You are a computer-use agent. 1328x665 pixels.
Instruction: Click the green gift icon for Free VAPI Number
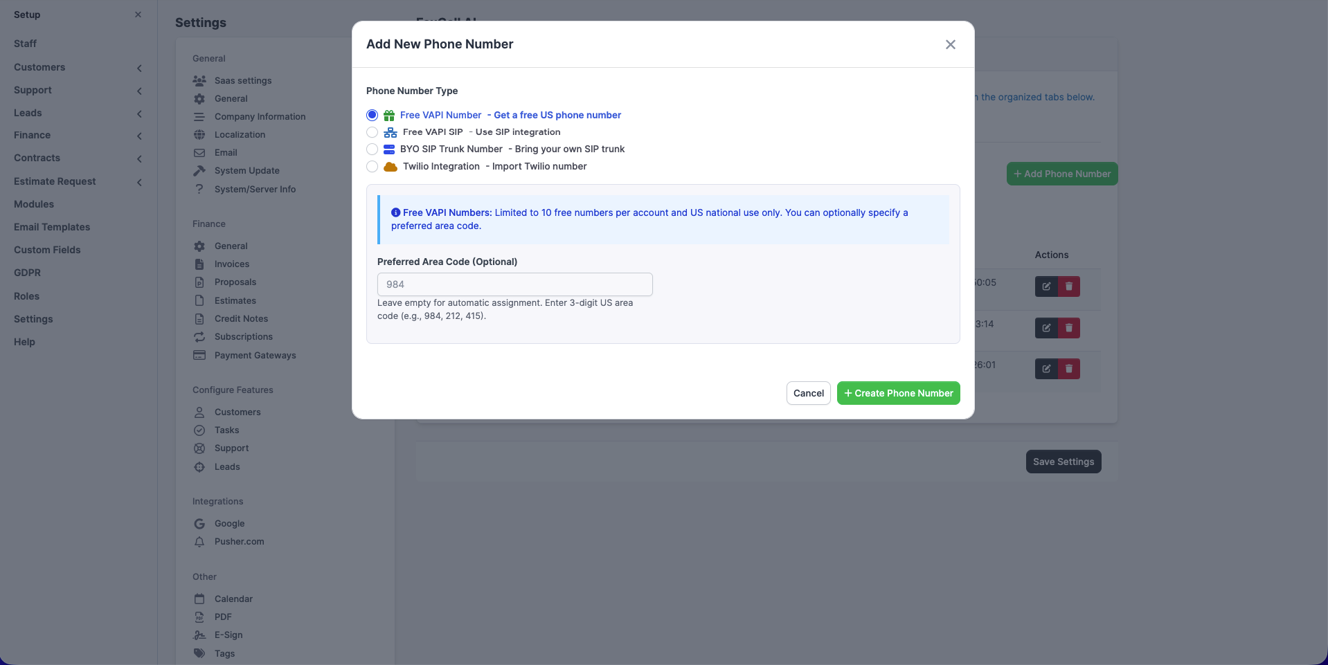[x=389, y=115]
